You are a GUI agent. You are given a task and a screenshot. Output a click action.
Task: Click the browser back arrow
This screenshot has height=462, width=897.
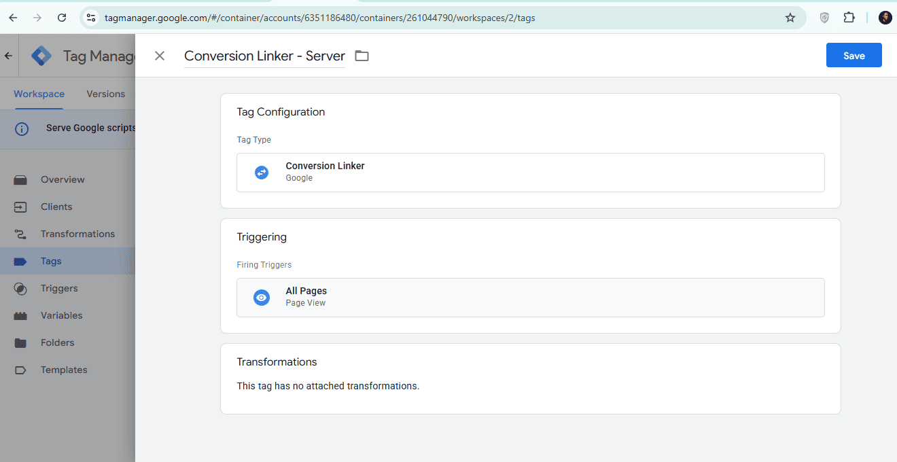13,18
